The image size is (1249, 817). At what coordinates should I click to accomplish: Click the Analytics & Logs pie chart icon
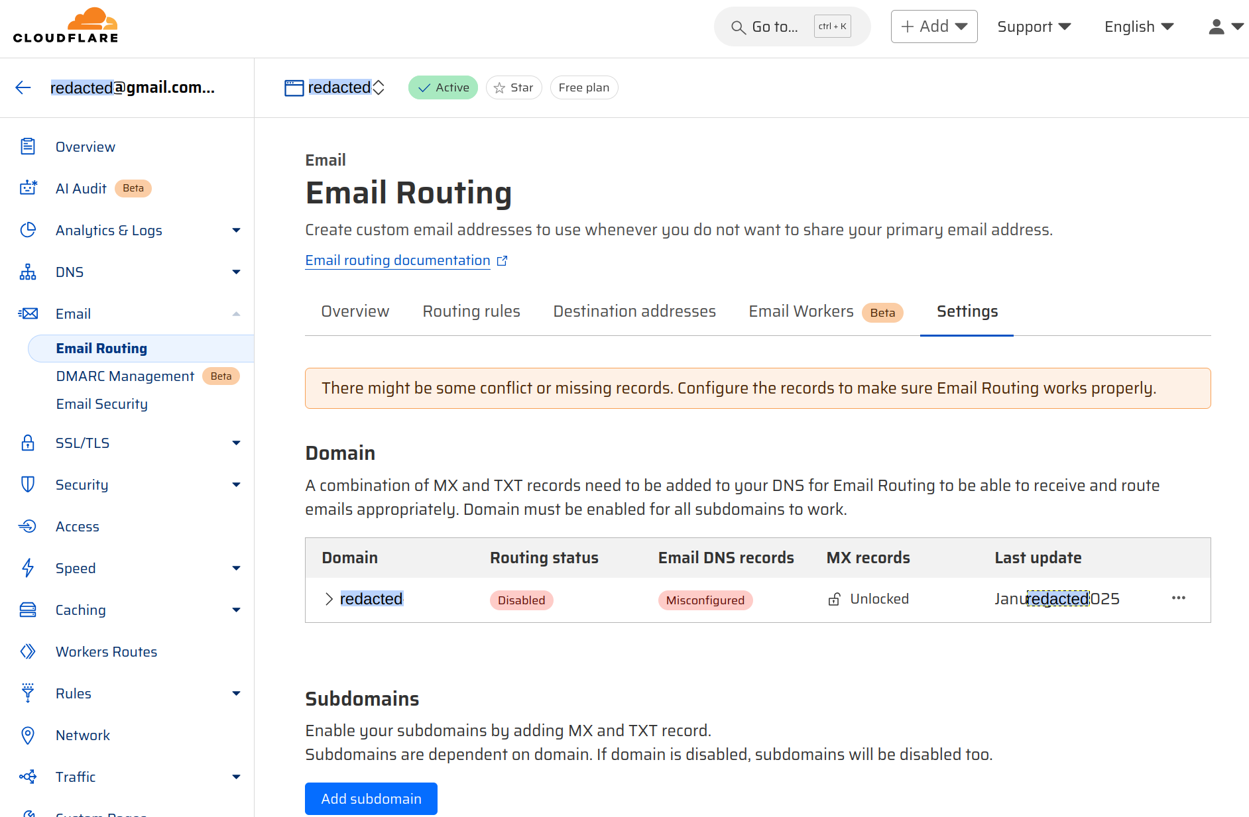click(x=28, y=230)
